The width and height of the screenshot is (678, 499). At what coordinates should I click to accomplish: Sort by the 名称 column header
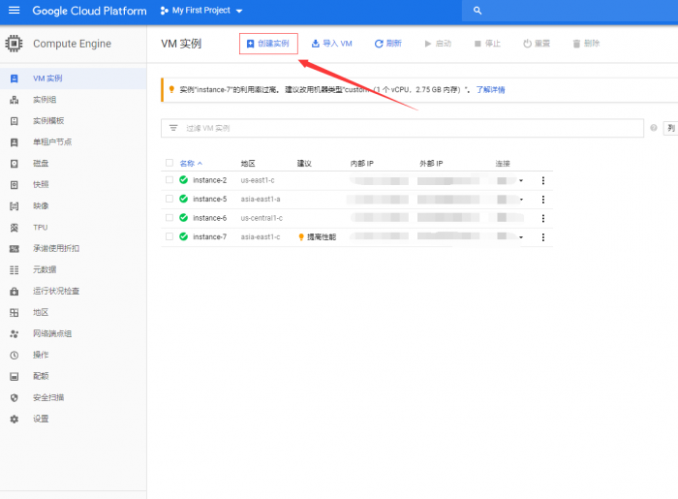(x=188, y=164)
